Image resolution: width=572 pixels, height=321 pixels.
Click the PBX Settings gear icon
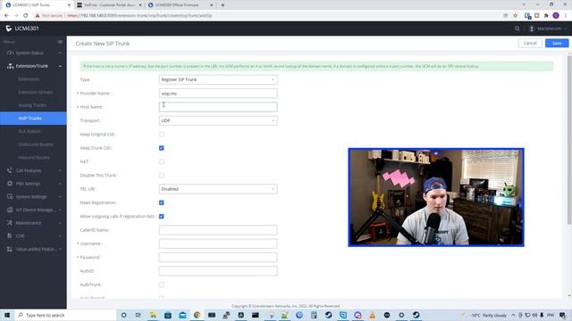[x=10, y=184]
